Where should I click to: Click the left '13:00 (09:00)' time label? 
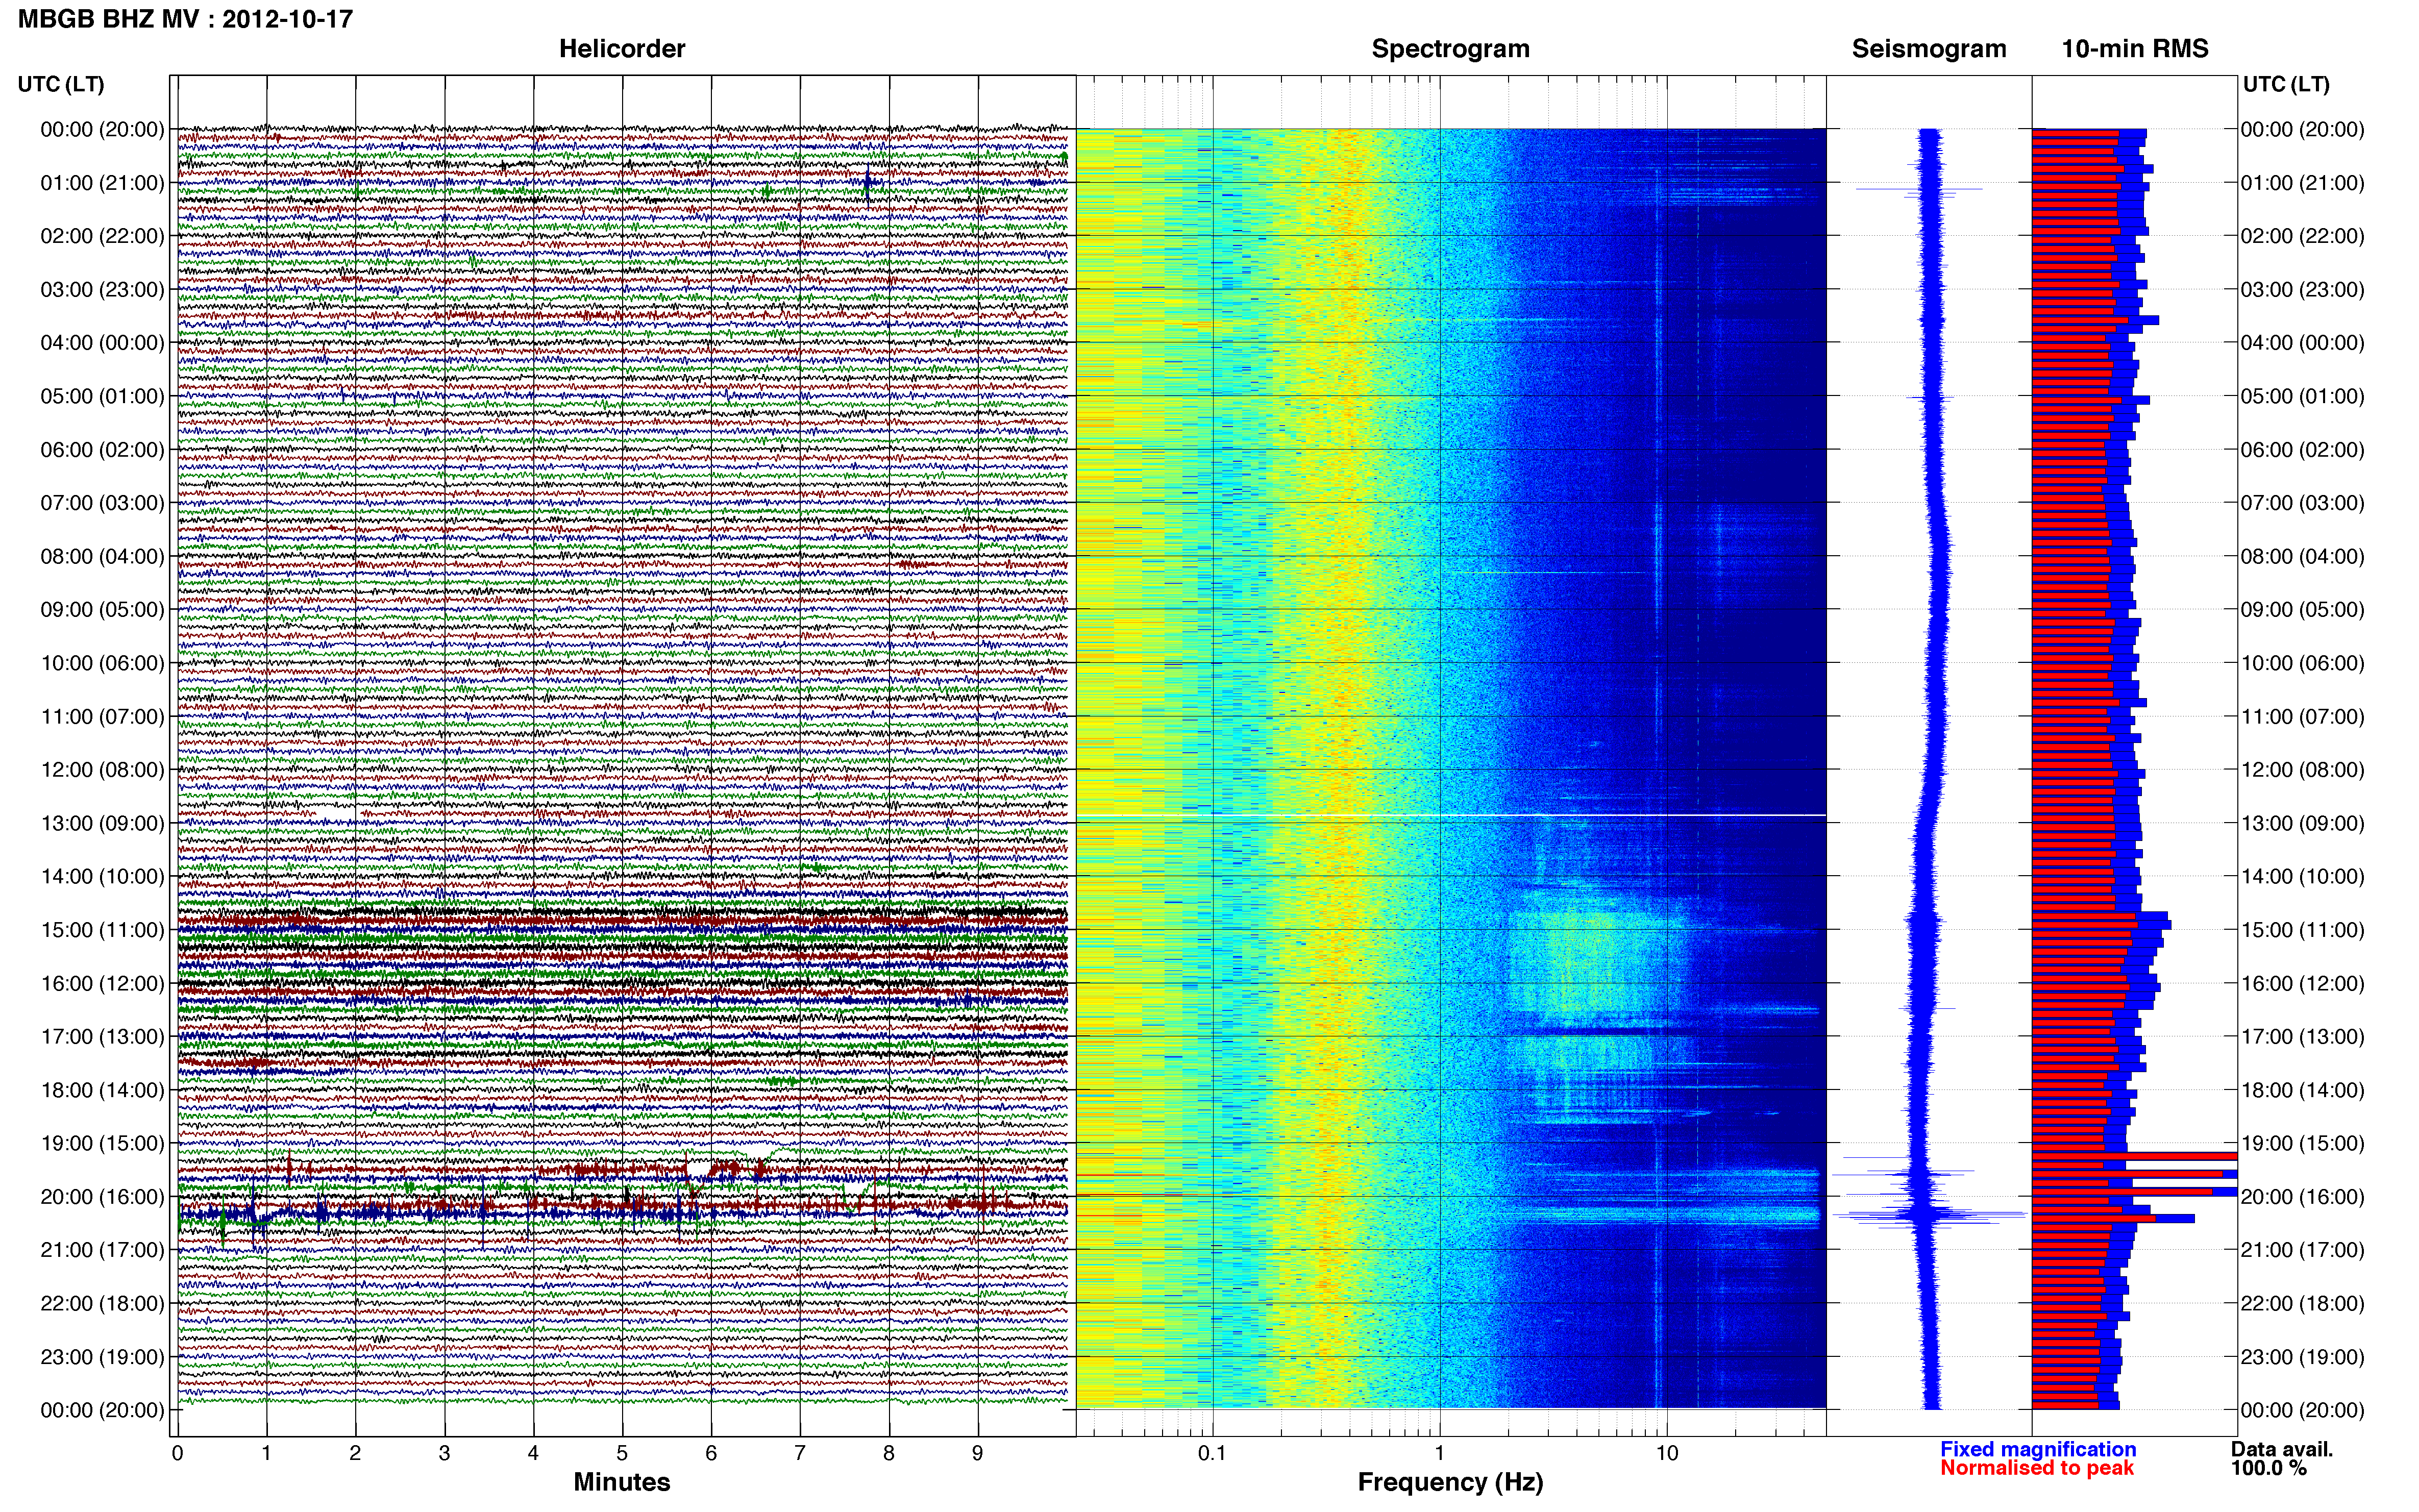point(102,823)
